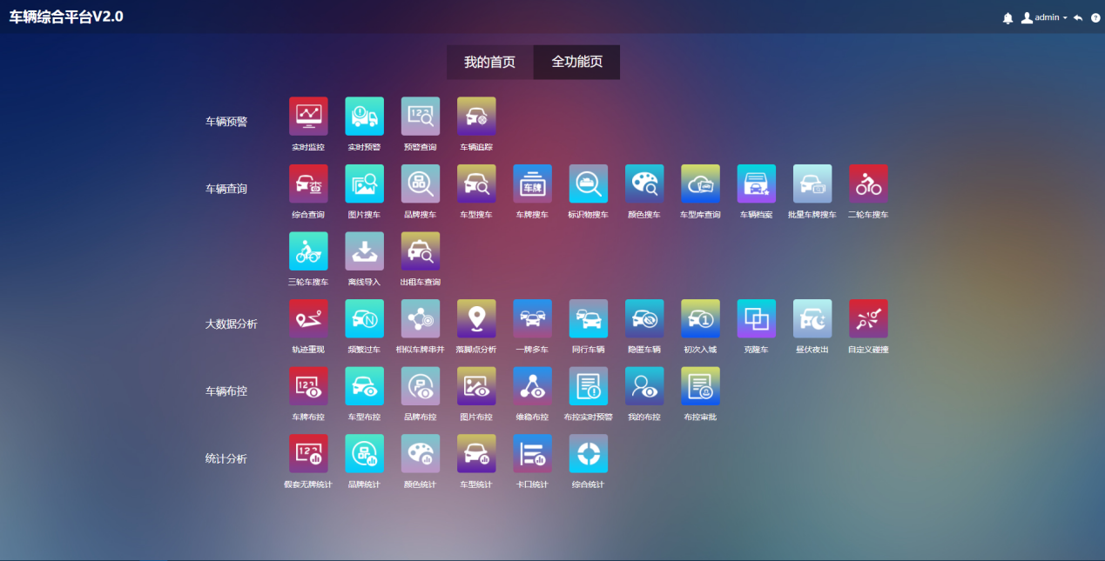Open 车辆追踪 vehicle tracking

[476, 116]
